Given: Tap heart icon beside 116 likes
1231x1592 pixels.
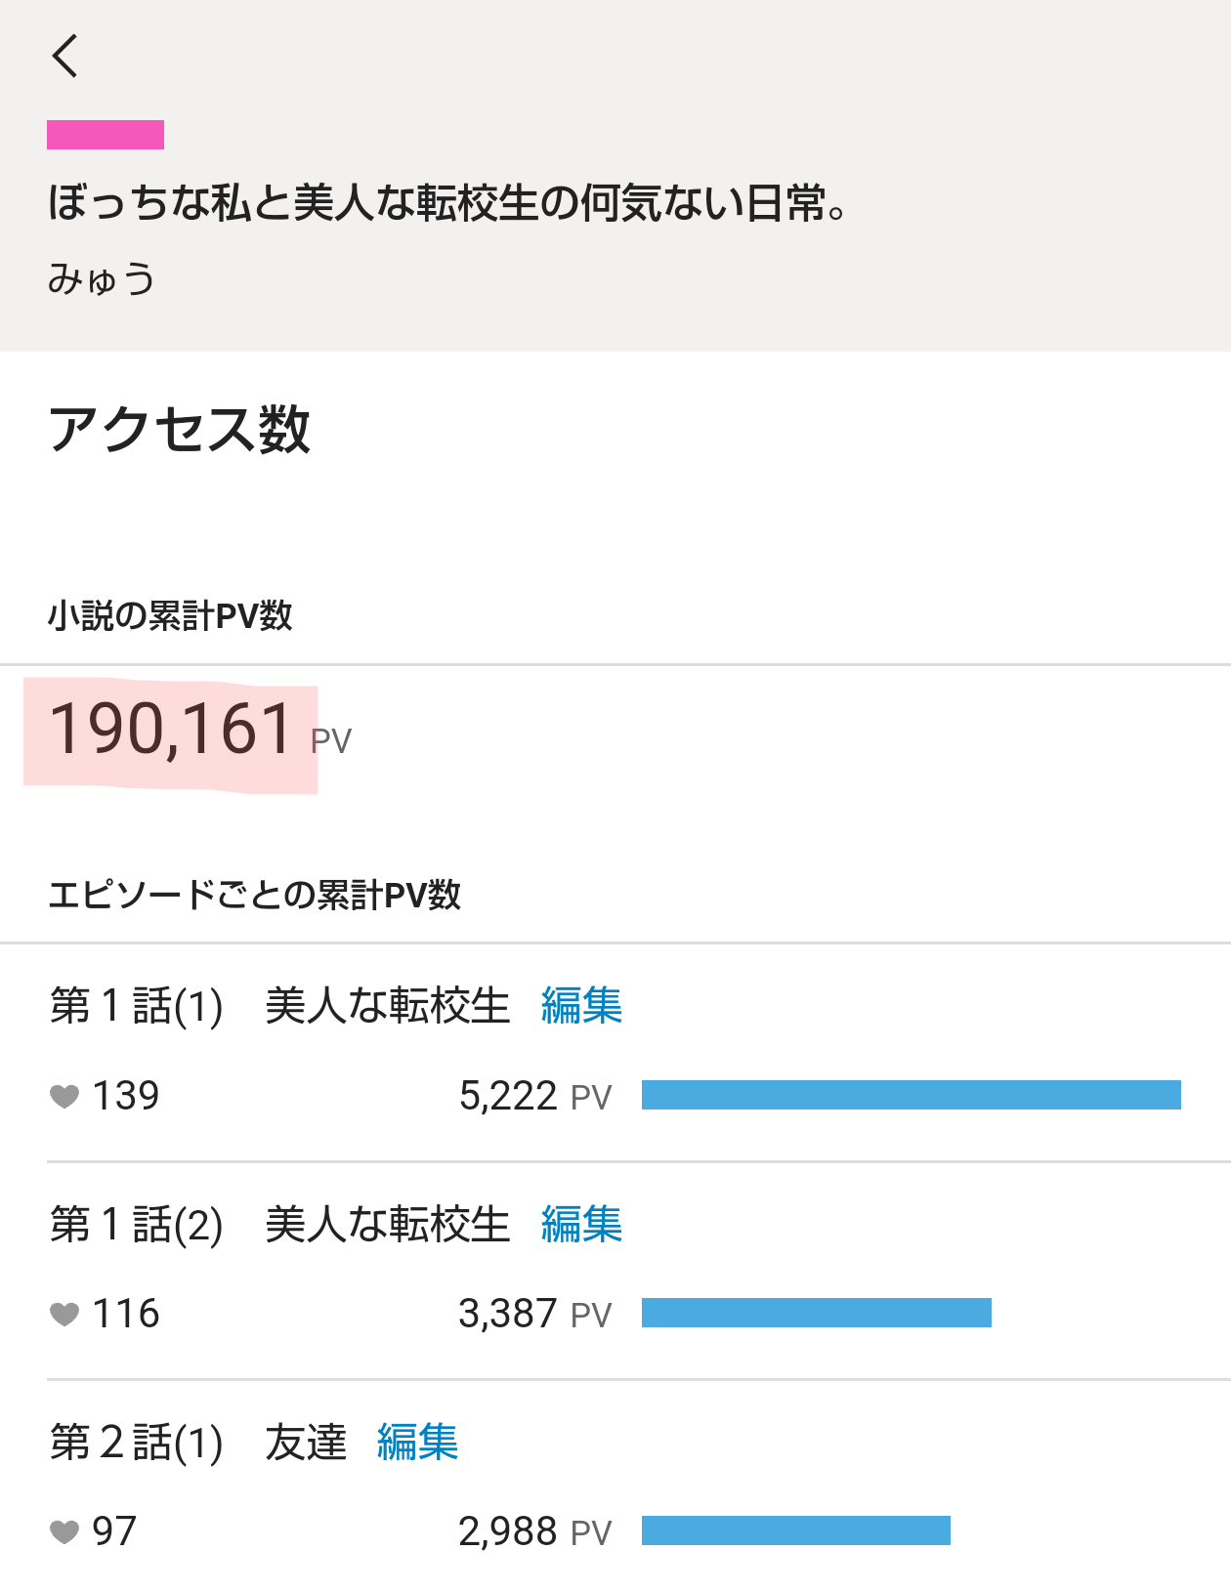Looking at the screenshot, I should coord(64,1315).
